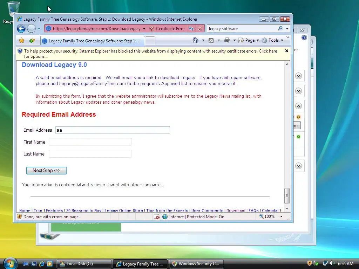Click the Home page icon
The image size is (359, 269).
tap(195, 40)
